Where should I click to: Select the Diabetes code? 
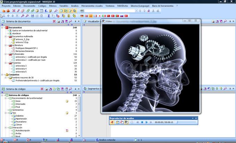click(x=19, y=116)
